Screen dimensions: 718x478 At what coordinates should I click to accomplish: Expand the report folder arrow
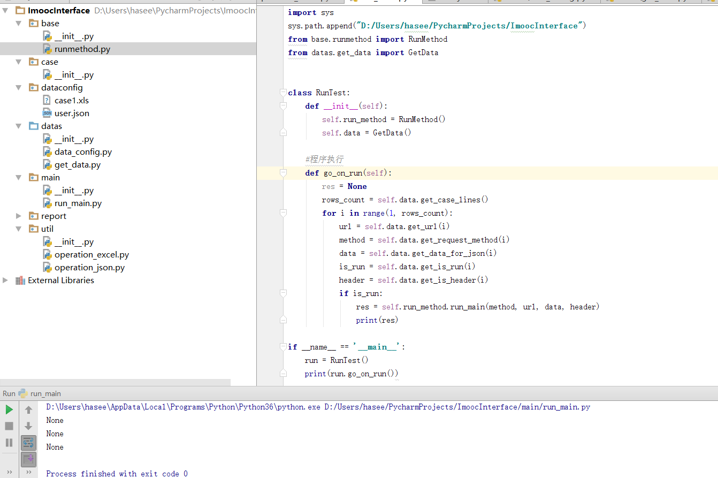point(19,216)
